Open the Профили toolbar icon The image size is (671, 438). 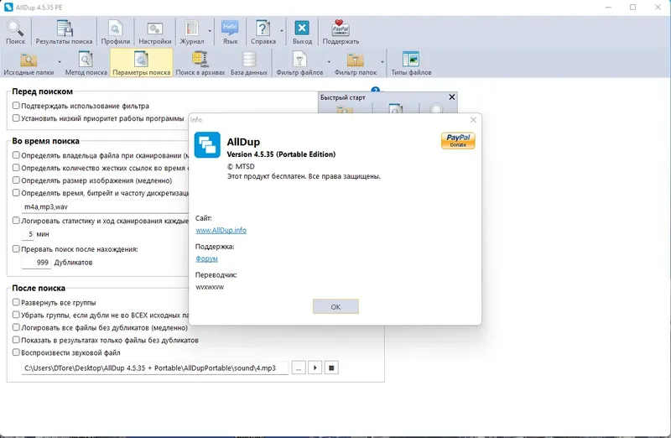(116, 32)
